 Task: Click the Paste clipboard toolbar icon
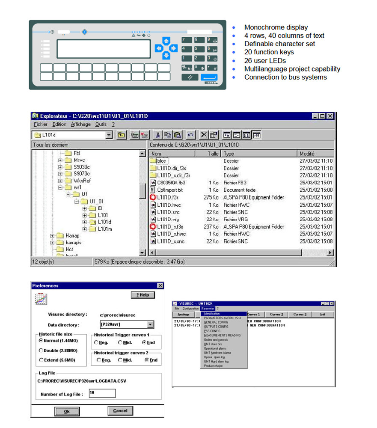click(x=177, y=135)
